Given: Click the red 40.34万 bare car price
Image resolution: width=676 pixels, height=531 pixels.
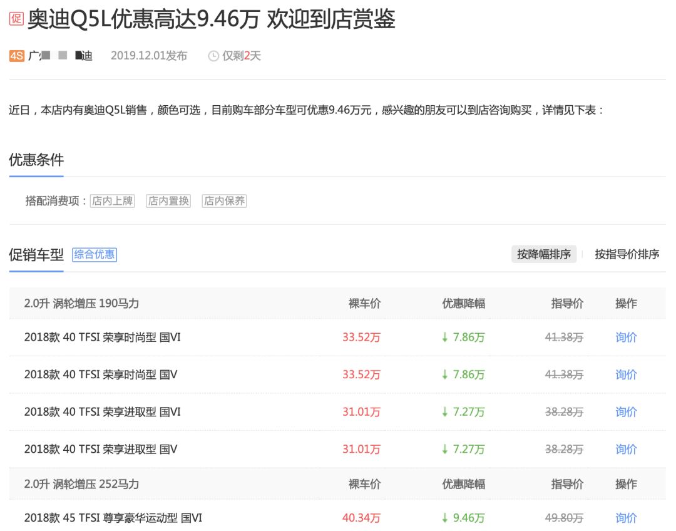Looking at the screenshot, I should pyautogui.click(x=361, y=518).
